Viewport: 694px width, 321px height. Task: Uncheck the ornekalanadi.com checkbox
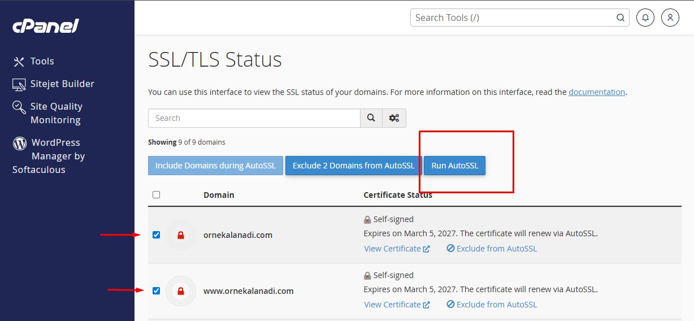point(157,235)
